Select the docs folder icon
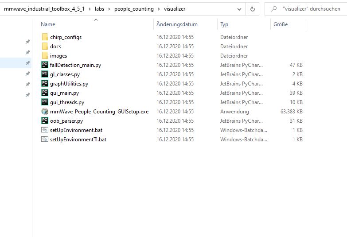 point(45,46)
